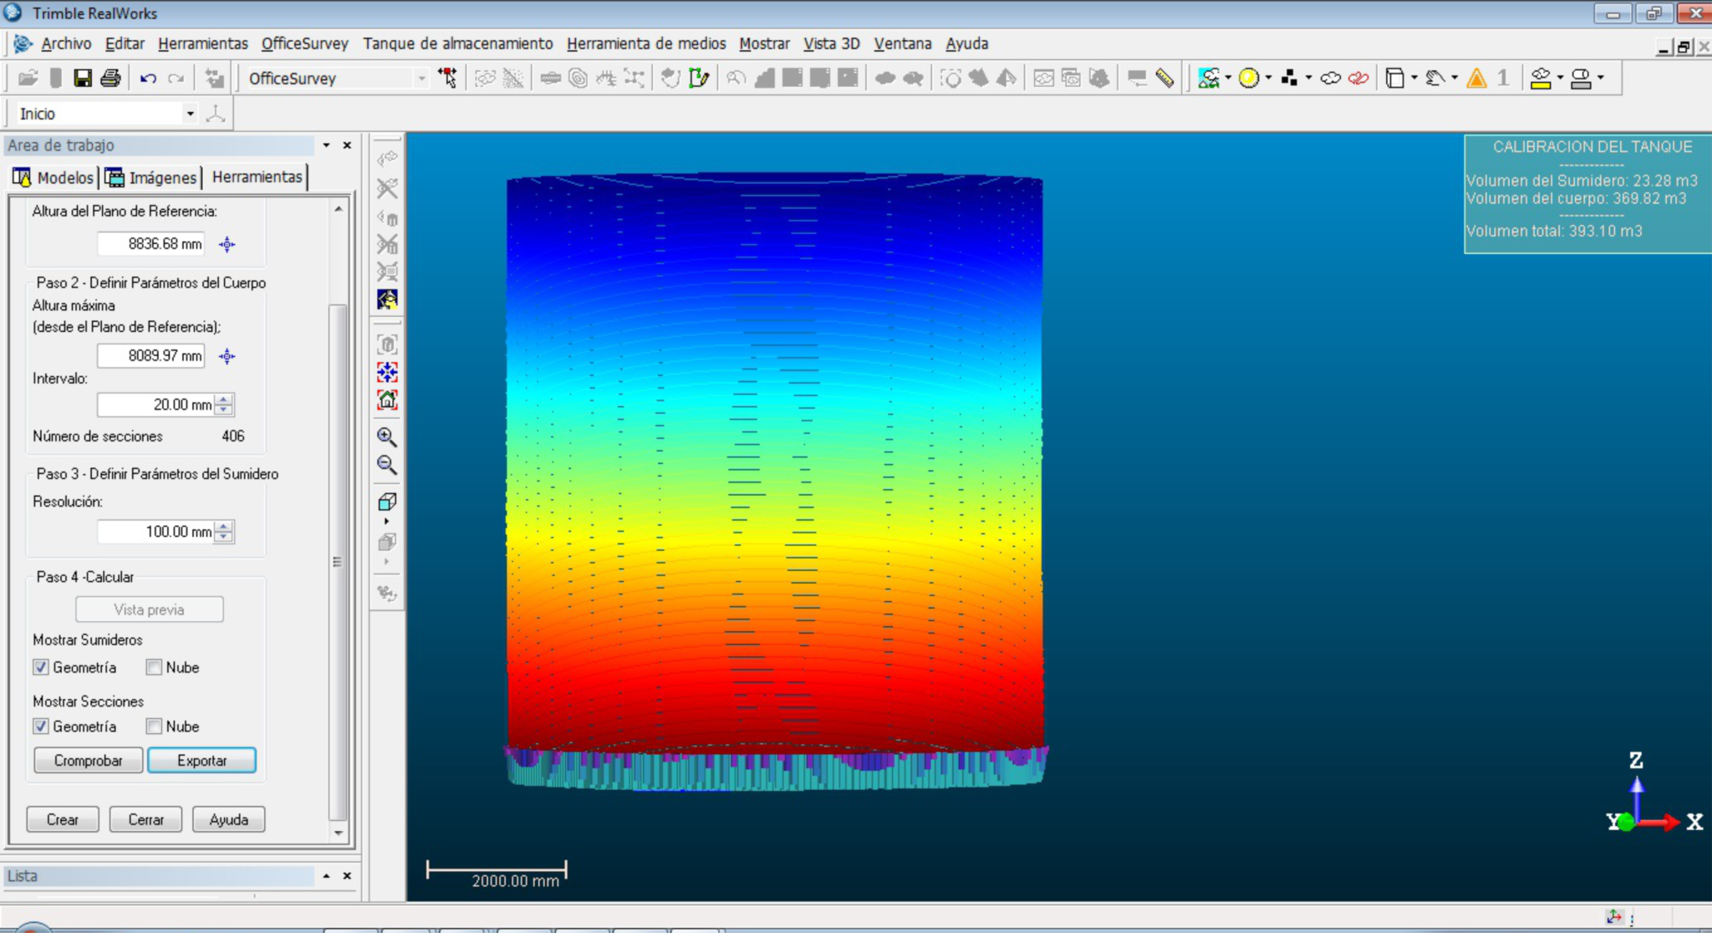Screen dimensions: 1712x933
Task: Increase the Intervalo value with spinner up
Action: [224, 400]
